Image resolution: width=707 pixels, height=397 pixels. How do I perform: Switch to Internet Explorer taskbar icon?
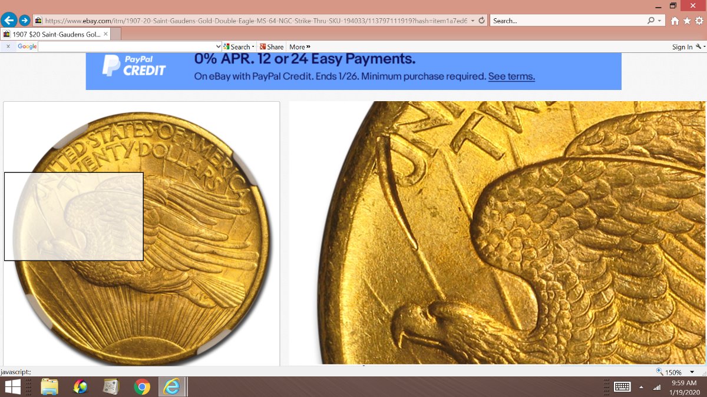(x=172, y=386)
